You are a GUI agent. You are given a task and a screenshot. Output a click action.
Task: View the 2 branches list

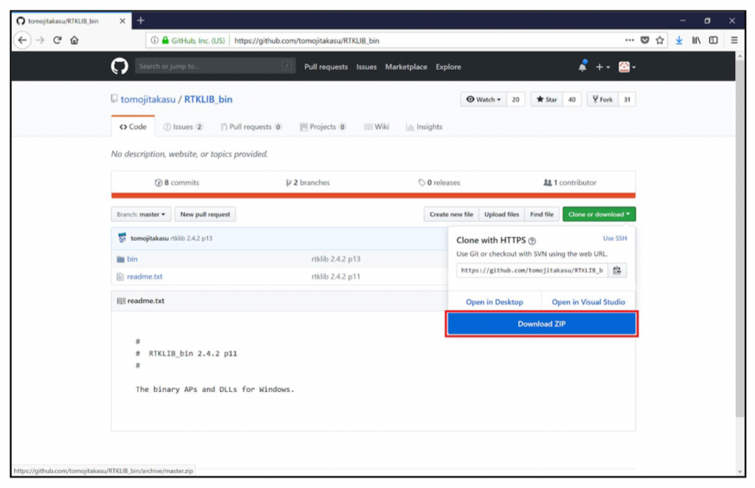tap(307, 183)
